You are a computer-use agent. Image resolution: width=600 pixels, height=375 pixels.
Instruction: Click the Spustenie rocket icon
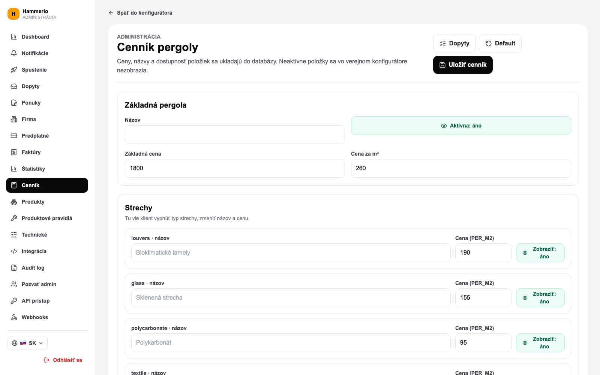pos(14,70)
